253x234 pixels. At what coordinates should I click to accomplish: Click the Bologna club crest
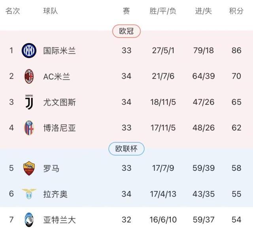tap(29, 128)
